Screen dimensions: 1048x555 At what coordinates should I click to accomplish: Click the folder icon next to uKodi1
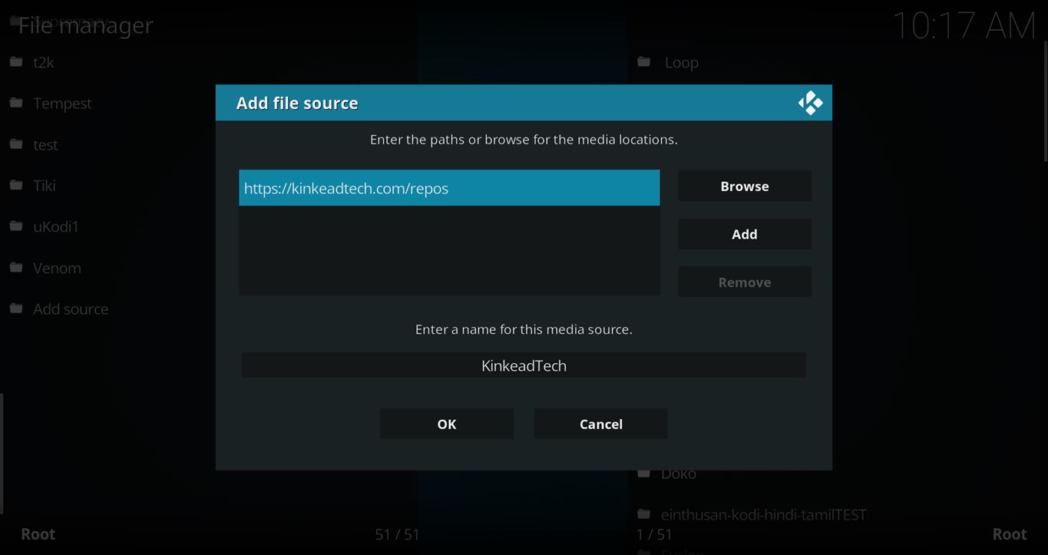pyautogui.click(x=16, y=226)
